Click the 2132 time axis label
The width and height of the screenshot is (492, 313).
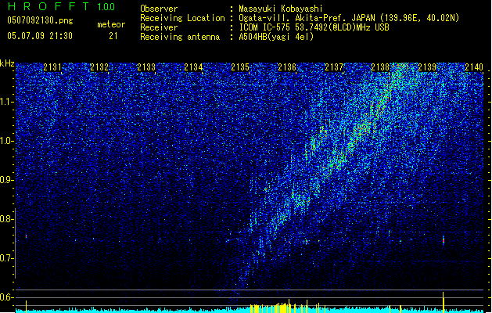99,67
